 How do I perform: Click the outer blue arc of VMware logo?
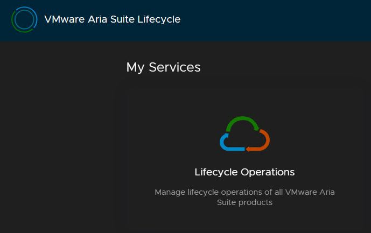point(32,14)
